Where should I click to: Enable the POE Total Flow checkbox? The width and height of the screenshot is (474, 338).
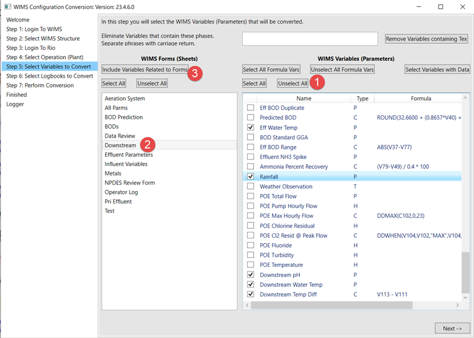(x=251, y=196)
